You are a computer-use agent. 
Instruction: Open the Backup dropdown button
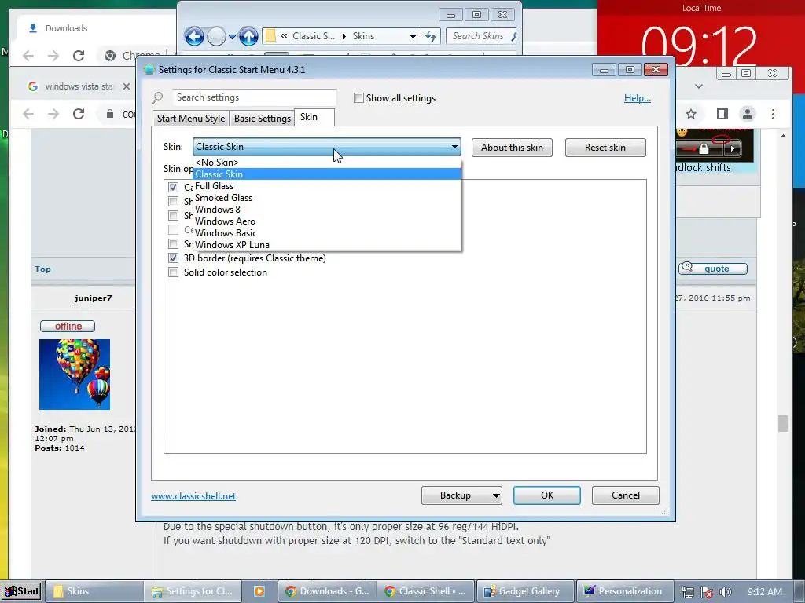click(496, 495)
